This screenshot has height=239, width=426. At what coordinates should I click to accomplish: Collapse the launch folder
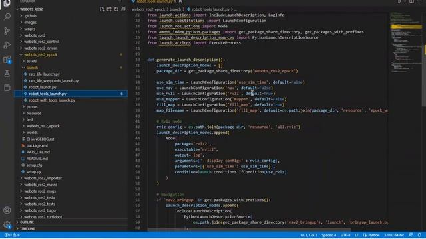[32, 68]
